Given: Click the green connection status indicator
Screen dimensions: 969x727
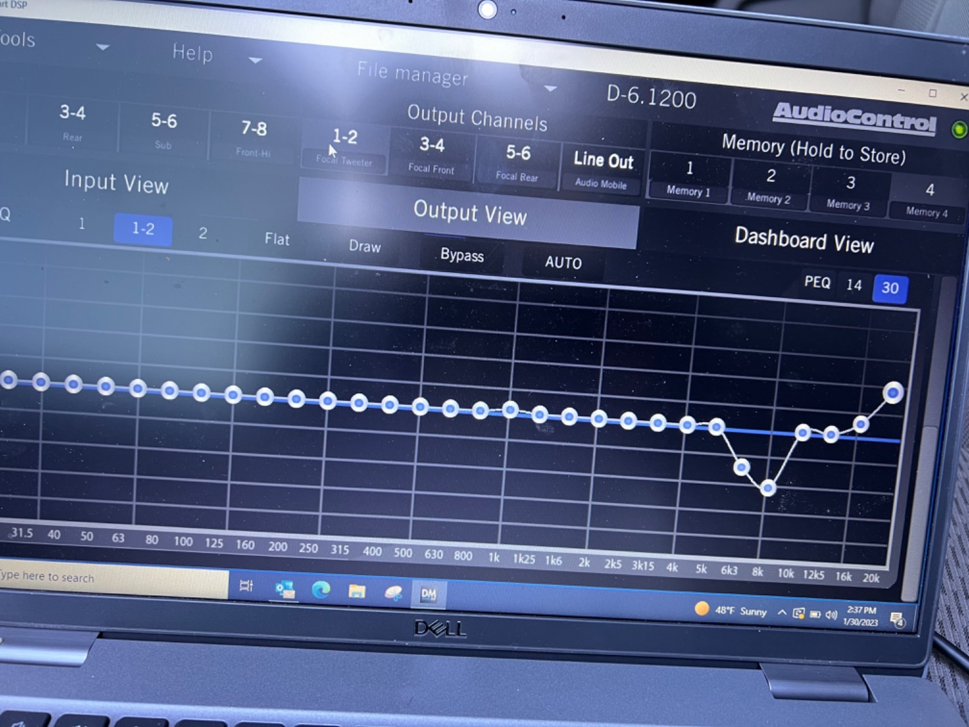Looking at the screenshot, I should [960, 129].
